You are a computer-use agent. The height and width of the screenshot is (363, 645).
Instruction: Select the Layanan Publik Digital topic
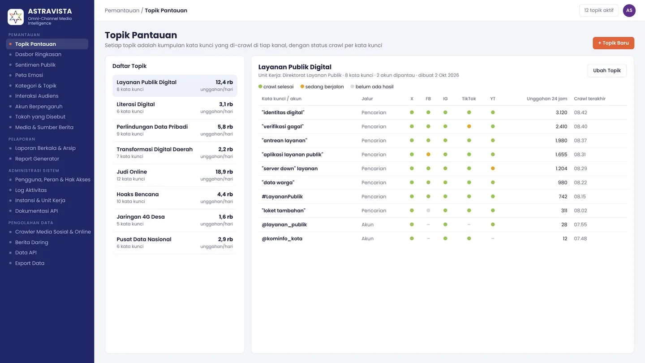click(x=175, y=86)
